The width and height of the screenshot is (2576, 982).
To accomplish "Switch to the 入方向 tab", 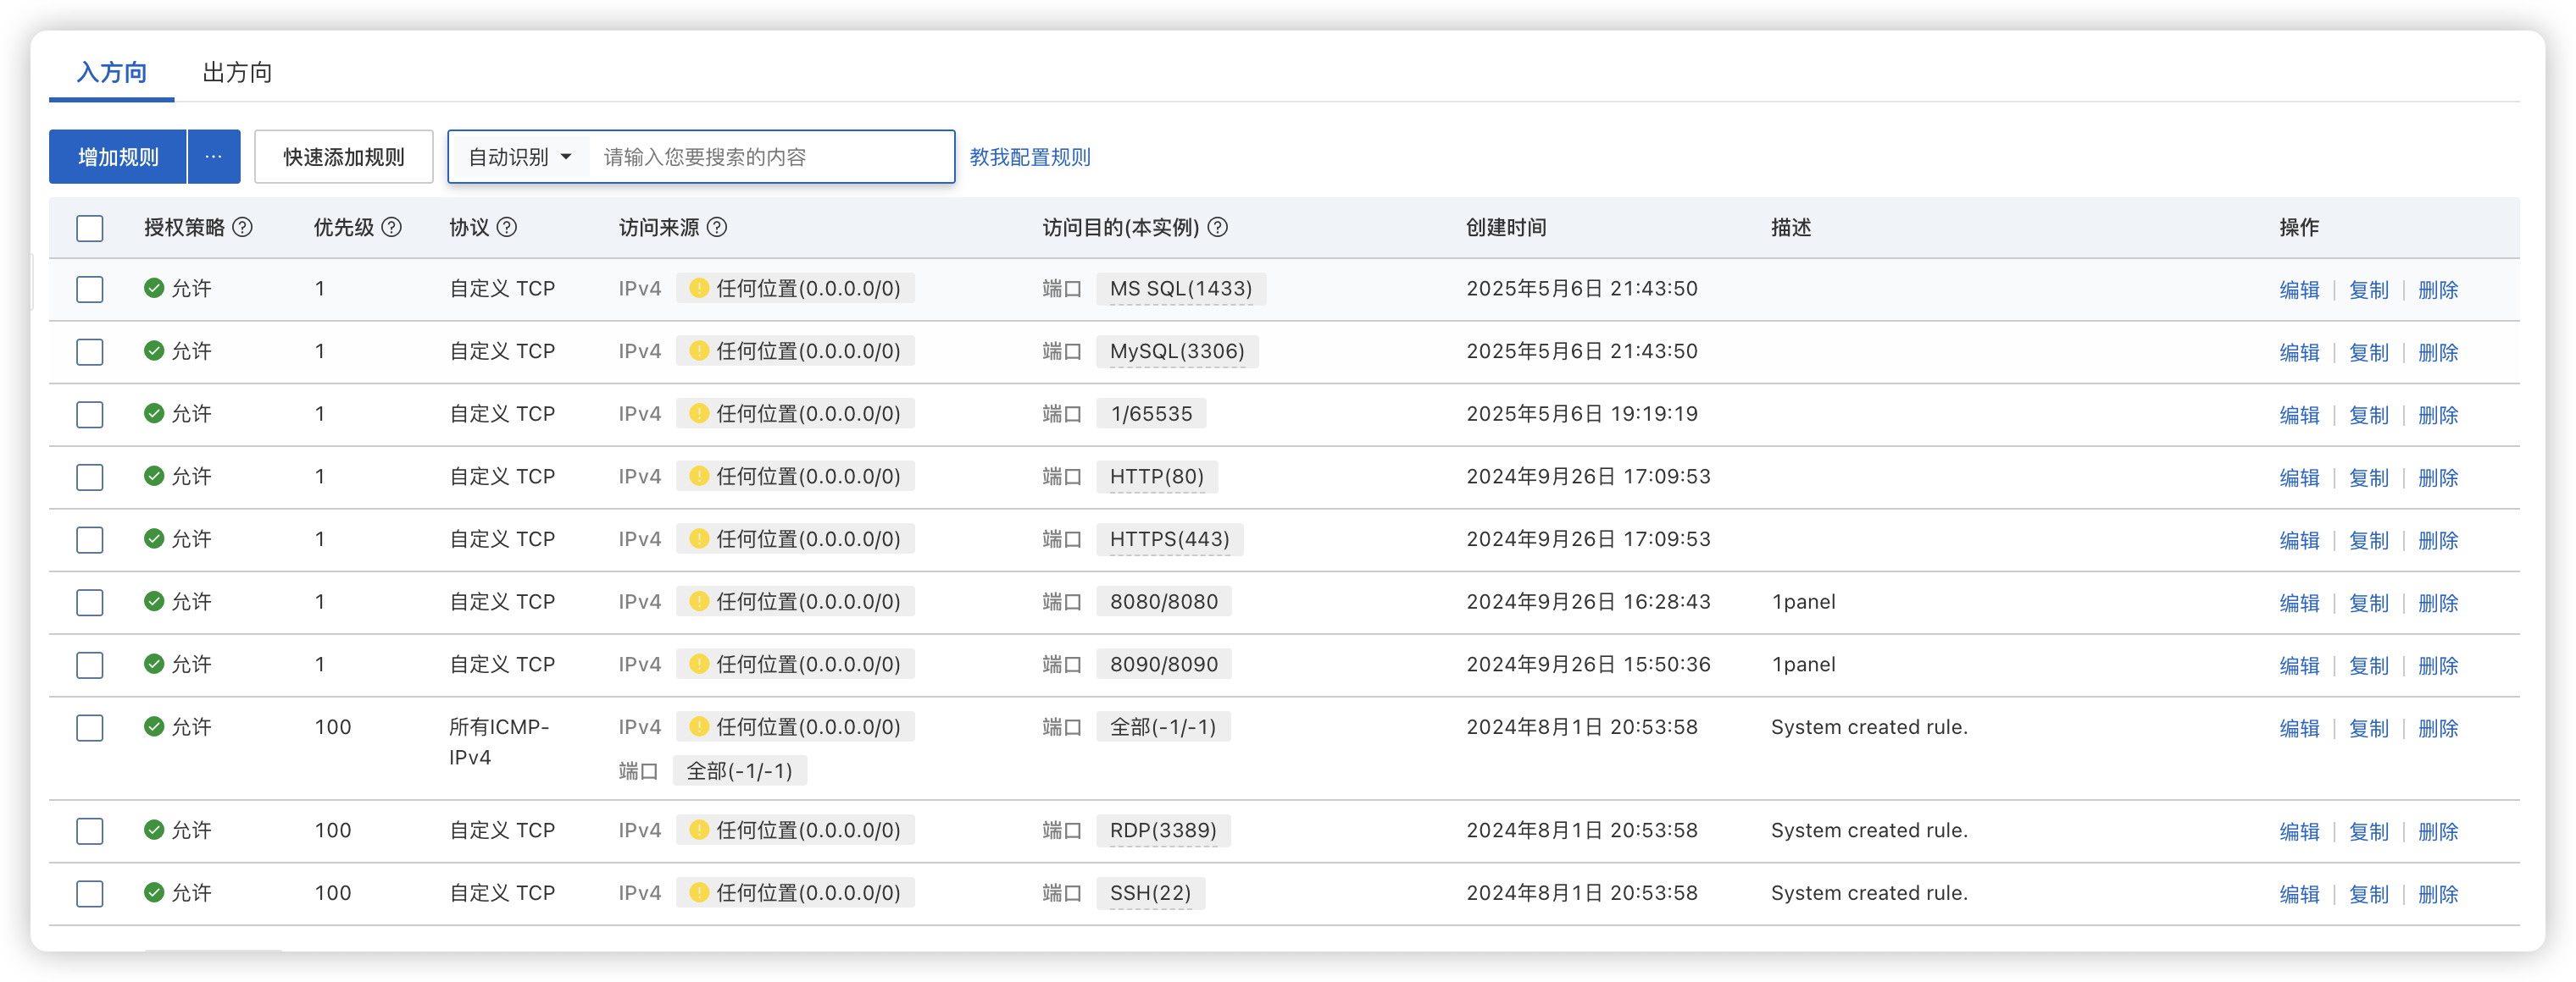I will pos(112,73).
